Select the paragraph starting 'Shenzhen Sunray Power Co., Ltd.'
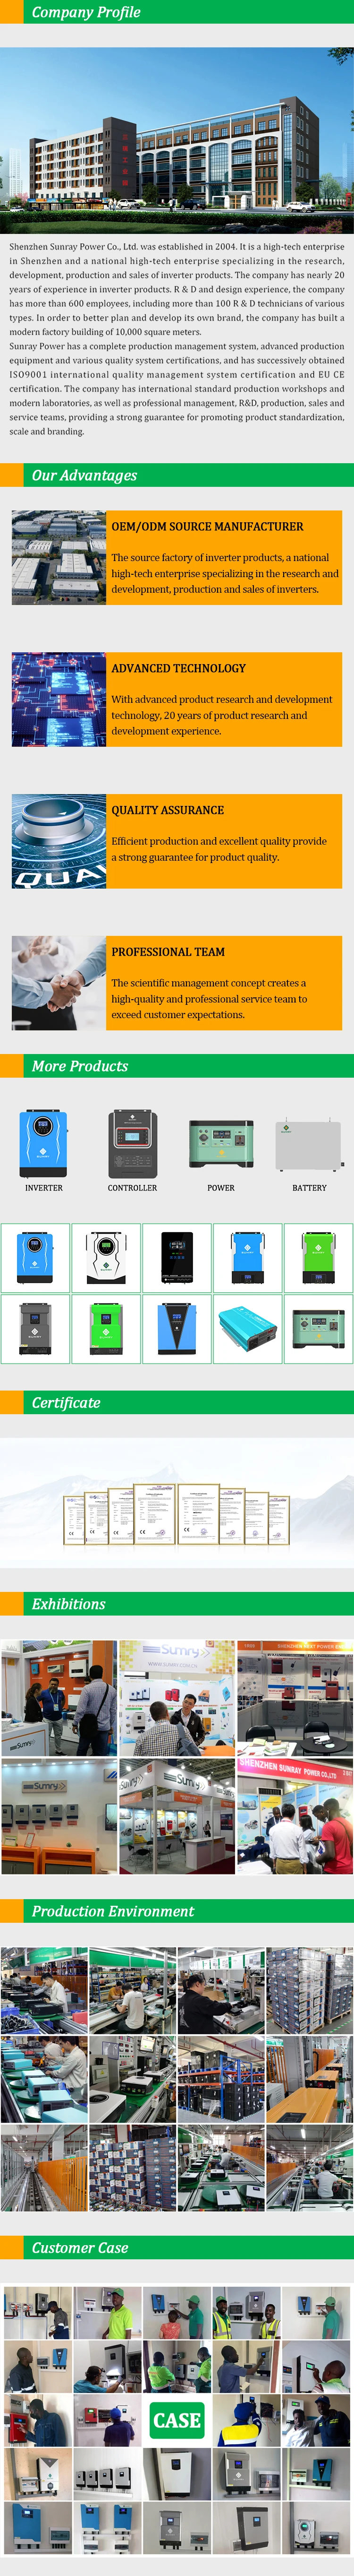The width and height of the screenshot is (354, 2576). pos(177,289)
